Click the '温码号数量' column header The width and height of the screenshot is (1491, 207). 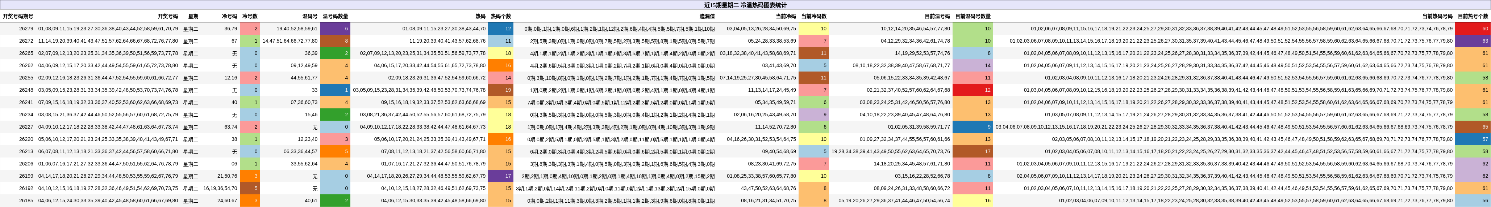[335, 17]
